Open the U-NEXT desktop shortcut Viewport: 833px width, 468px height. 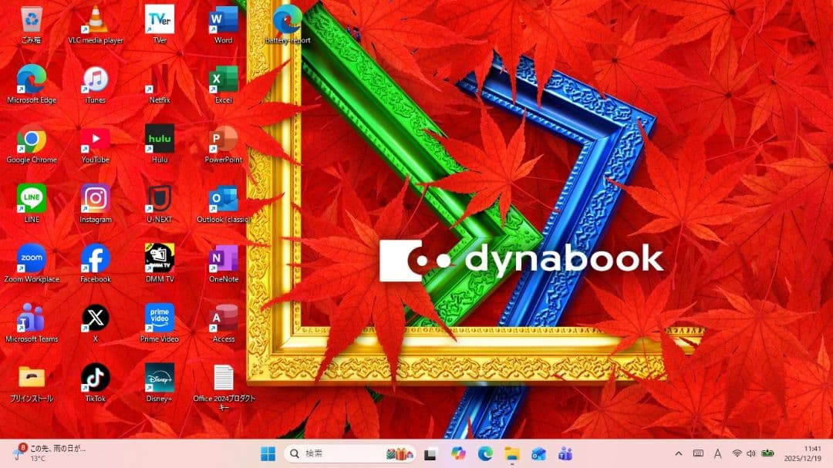click(x=160, y=204)
